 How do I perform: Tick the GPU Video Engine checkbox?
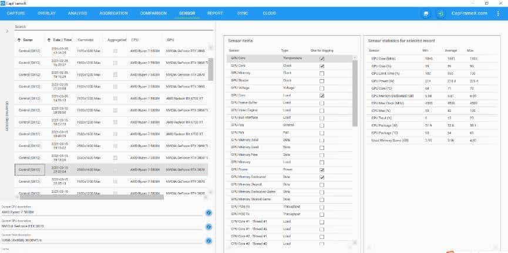[x=322, y=111]
